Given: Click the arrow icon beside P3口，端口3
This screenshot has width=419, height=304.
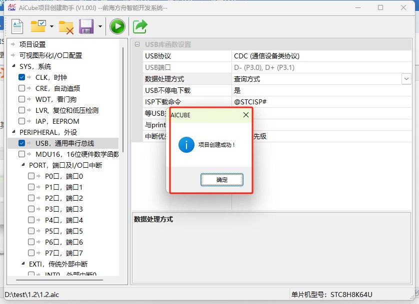Looking at the screenshot, I should tap(38, 209).
